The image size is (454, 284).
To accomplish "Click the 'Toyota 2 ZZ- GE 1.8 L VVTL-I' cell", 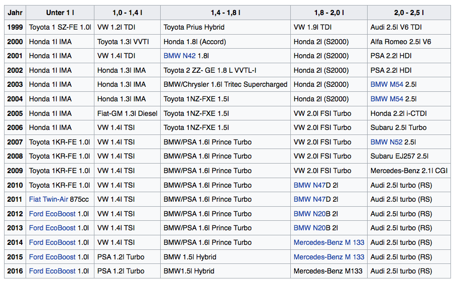I will point(225,70).
